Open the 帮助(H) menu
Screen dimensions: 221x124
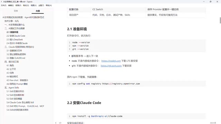pyautogui.click(x=49, y=6)
